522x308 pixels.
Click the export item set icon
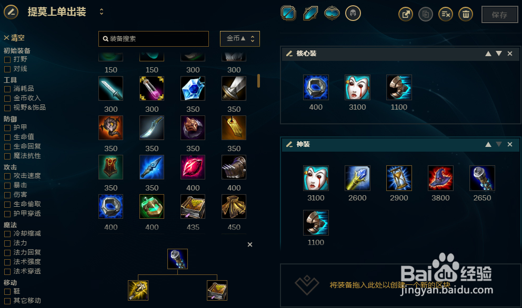(x=406, y=14)
